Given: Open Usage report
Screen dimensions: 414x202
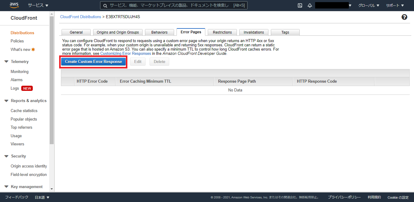Looking at the screenshot, I should pos(16,136).
